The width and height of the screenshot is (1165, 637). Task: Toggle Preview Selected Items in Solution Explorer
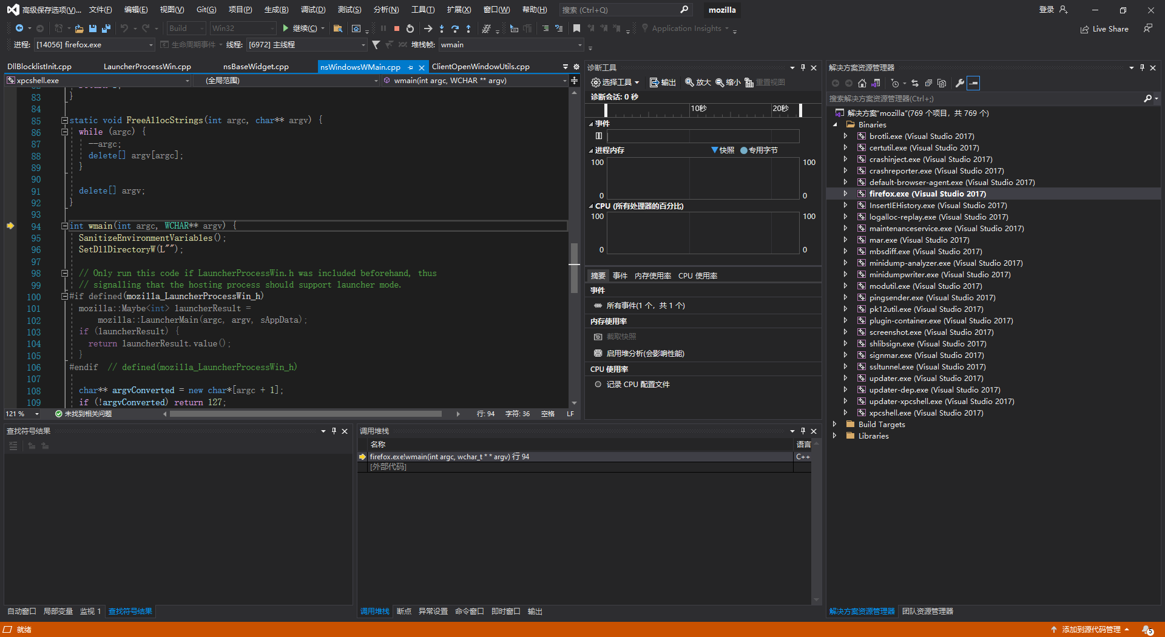click(973, 83)
